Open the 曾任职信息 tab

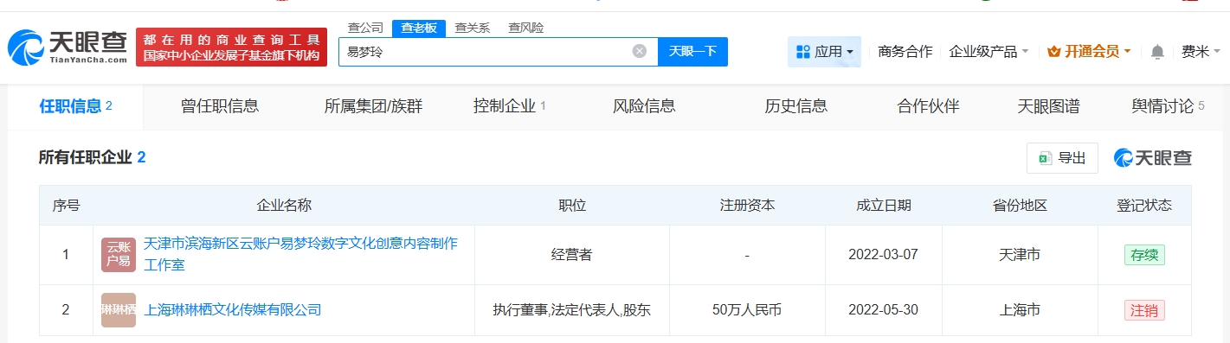pos(220,106)
